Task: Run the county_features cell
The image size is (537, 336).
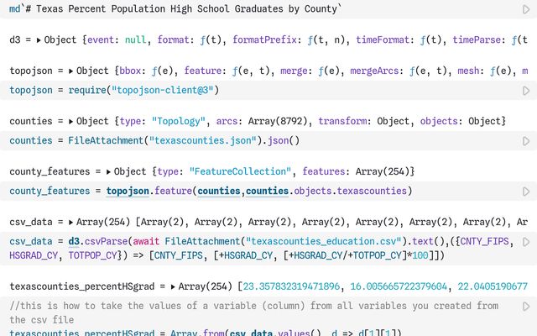Action: point(526,191)
